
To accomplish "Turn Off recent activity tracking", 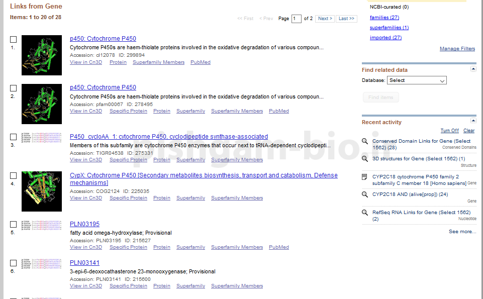I will (449, 131).
